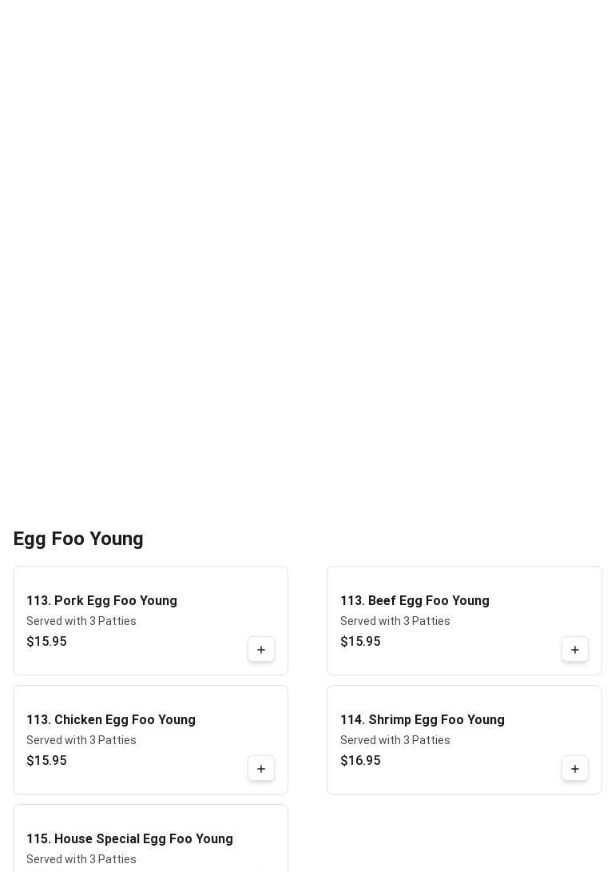
Task: Open the 114. Shrimp Egg Foo Young title
Action: click(x=423, y=719)
